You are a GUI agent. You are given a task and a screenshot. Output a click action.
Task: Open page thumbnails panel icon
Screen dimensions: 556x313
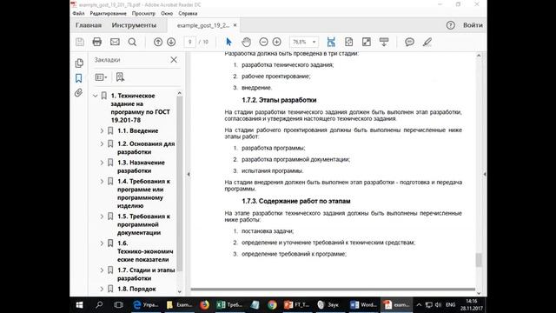(79, 63)
